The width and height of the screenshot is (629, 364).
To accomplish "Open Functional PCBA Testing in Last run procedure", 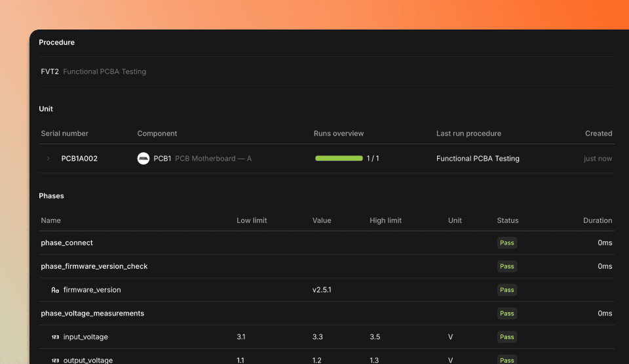I will coord(478,158).
